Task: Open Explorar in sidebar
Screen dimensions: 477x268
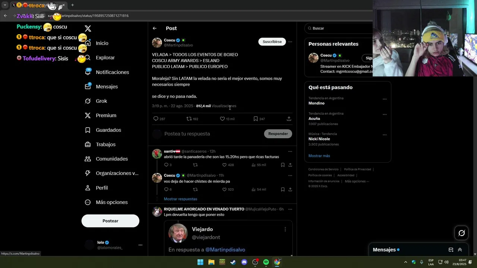Action: (105, 58)
